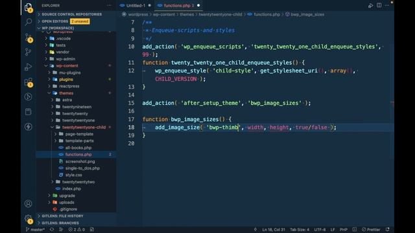Click the unsaved dot on Untitled-1 tab

[x=150, y=5]
